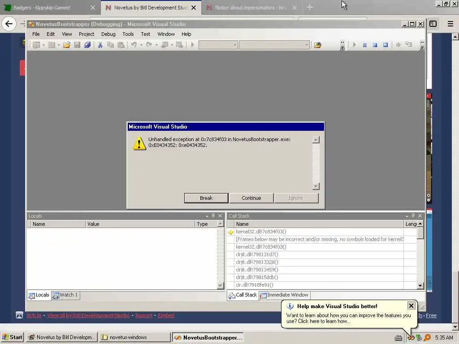Open the Test menu

pos(146,34)
